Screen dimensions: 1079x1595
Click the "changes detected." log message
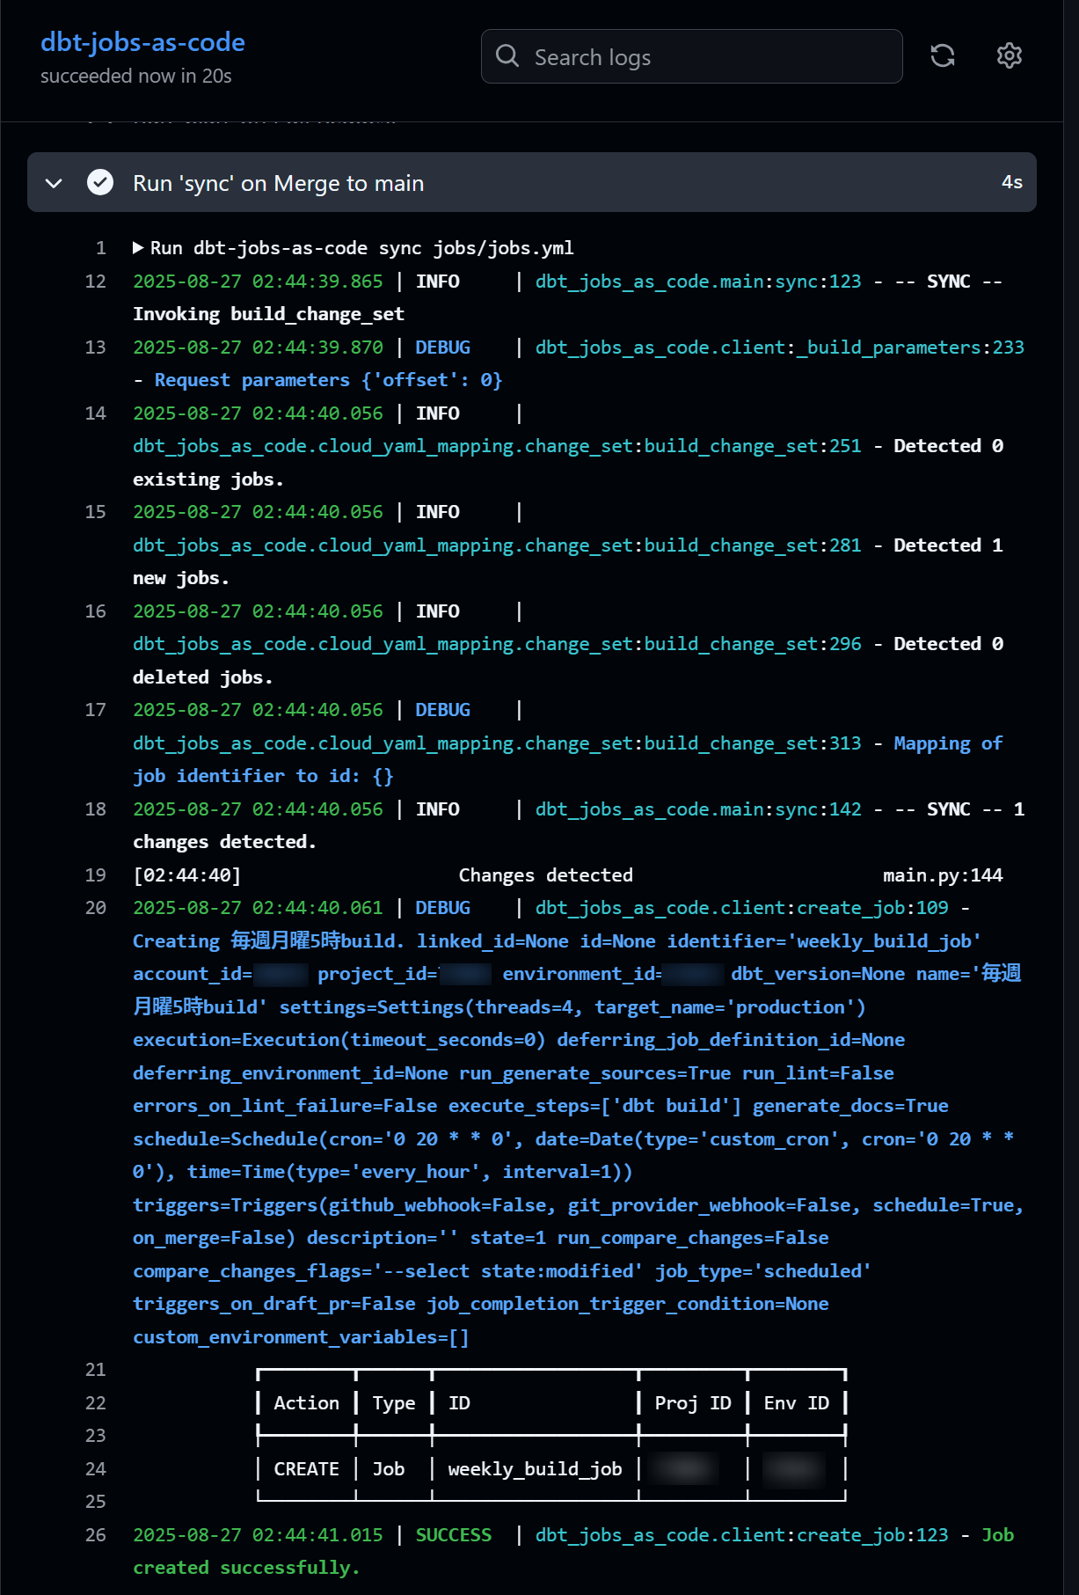coord(224,842)
